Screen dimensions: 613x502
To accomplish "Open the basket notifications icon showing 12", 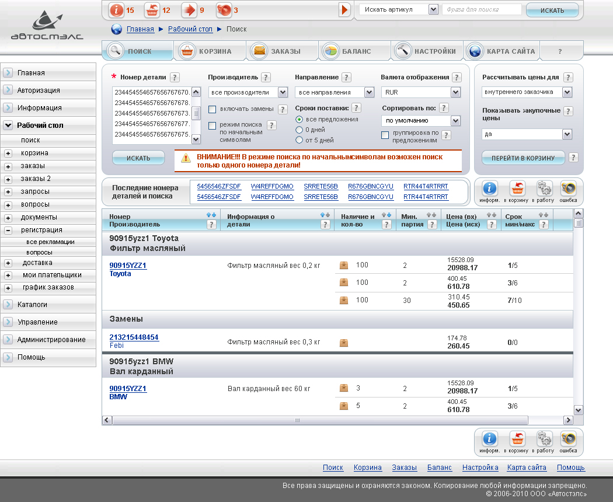I will (152, 10).
